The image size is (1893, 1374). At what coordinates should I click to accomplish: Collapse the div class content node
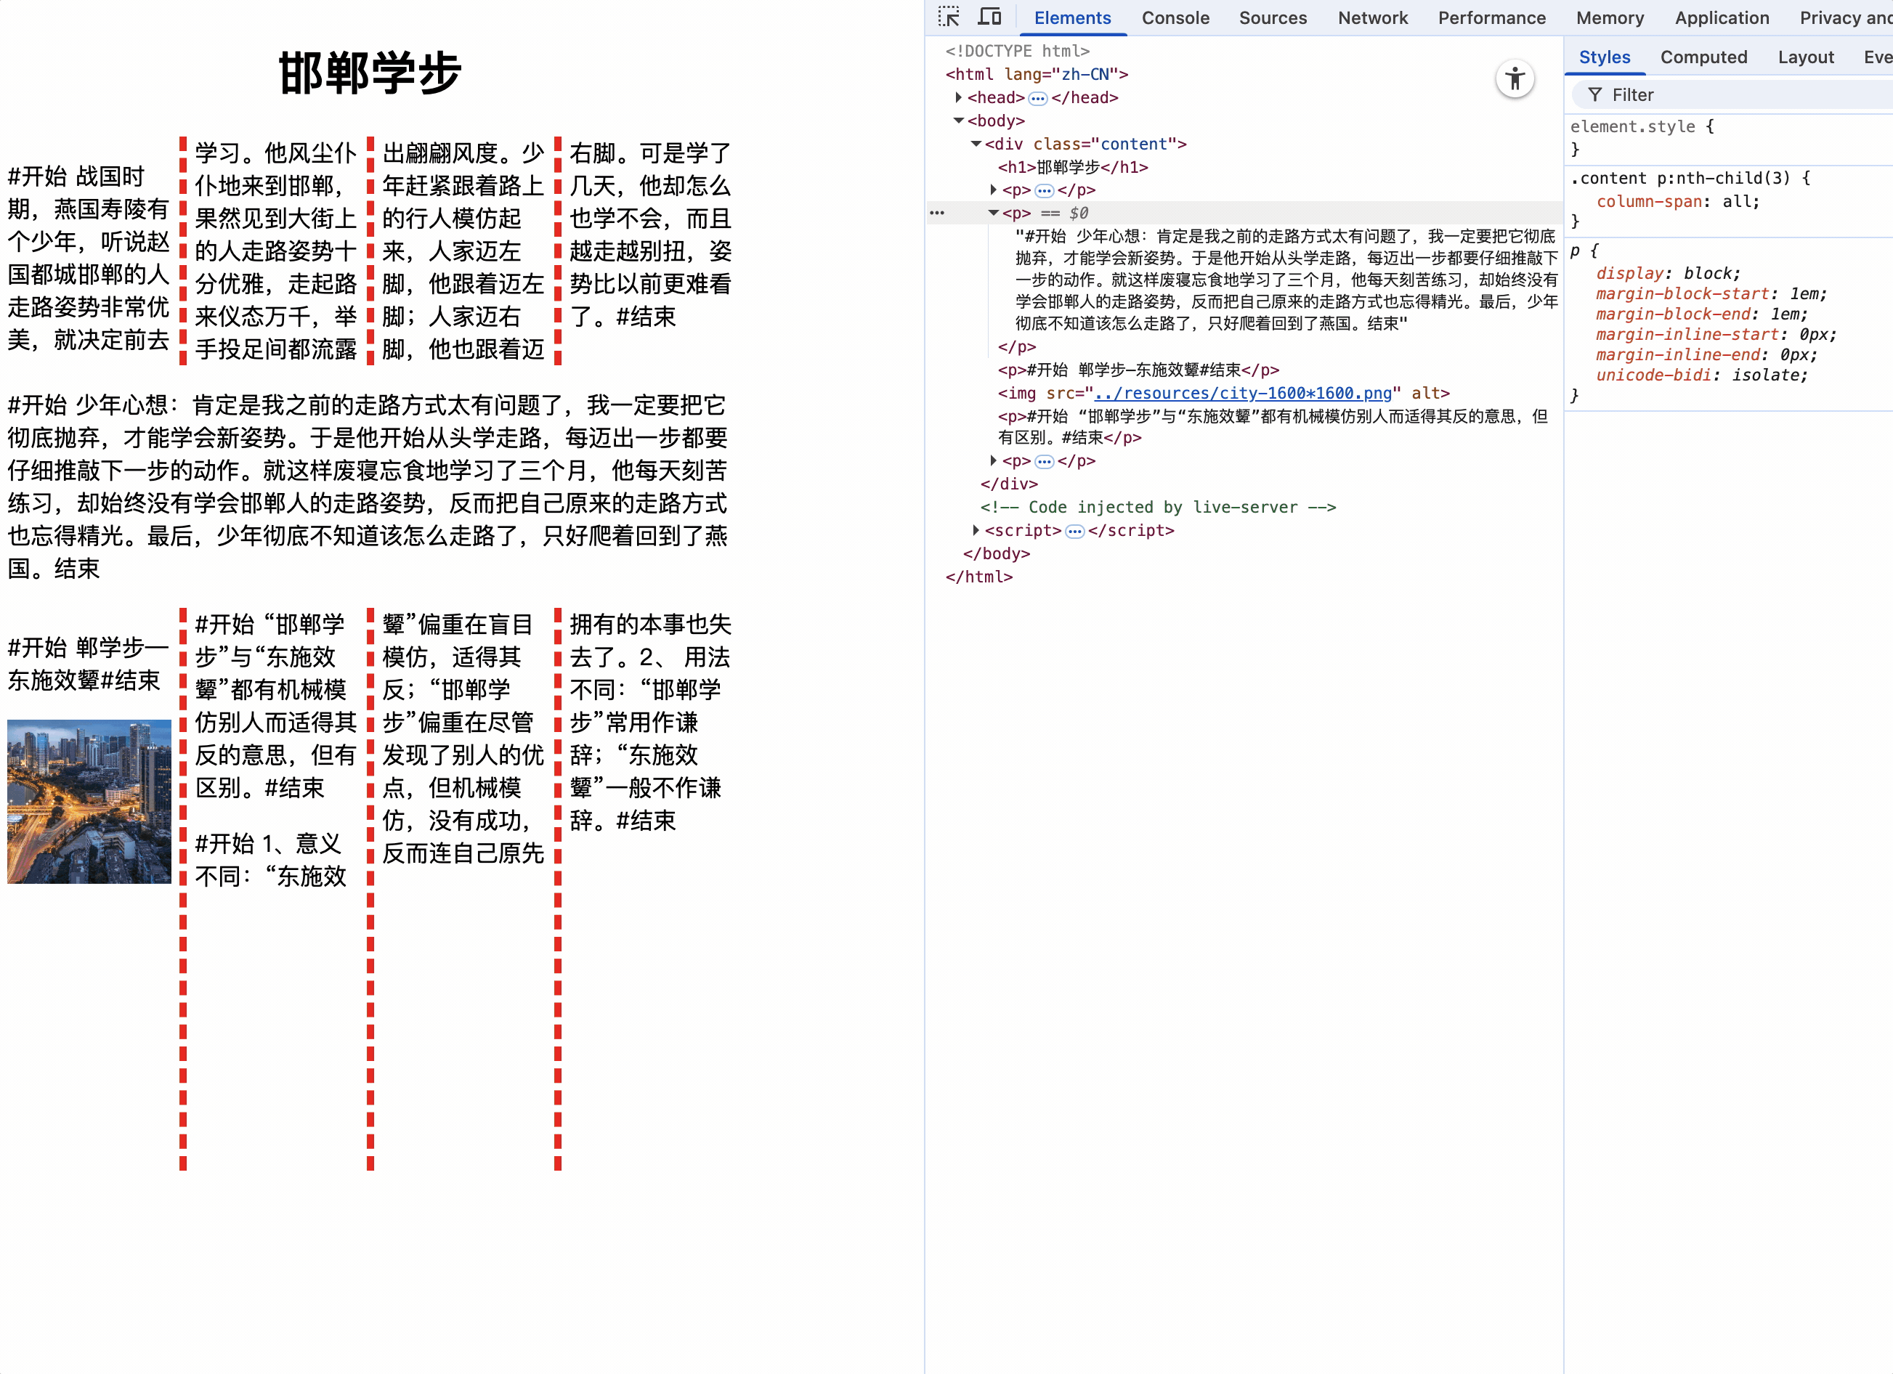975,145
